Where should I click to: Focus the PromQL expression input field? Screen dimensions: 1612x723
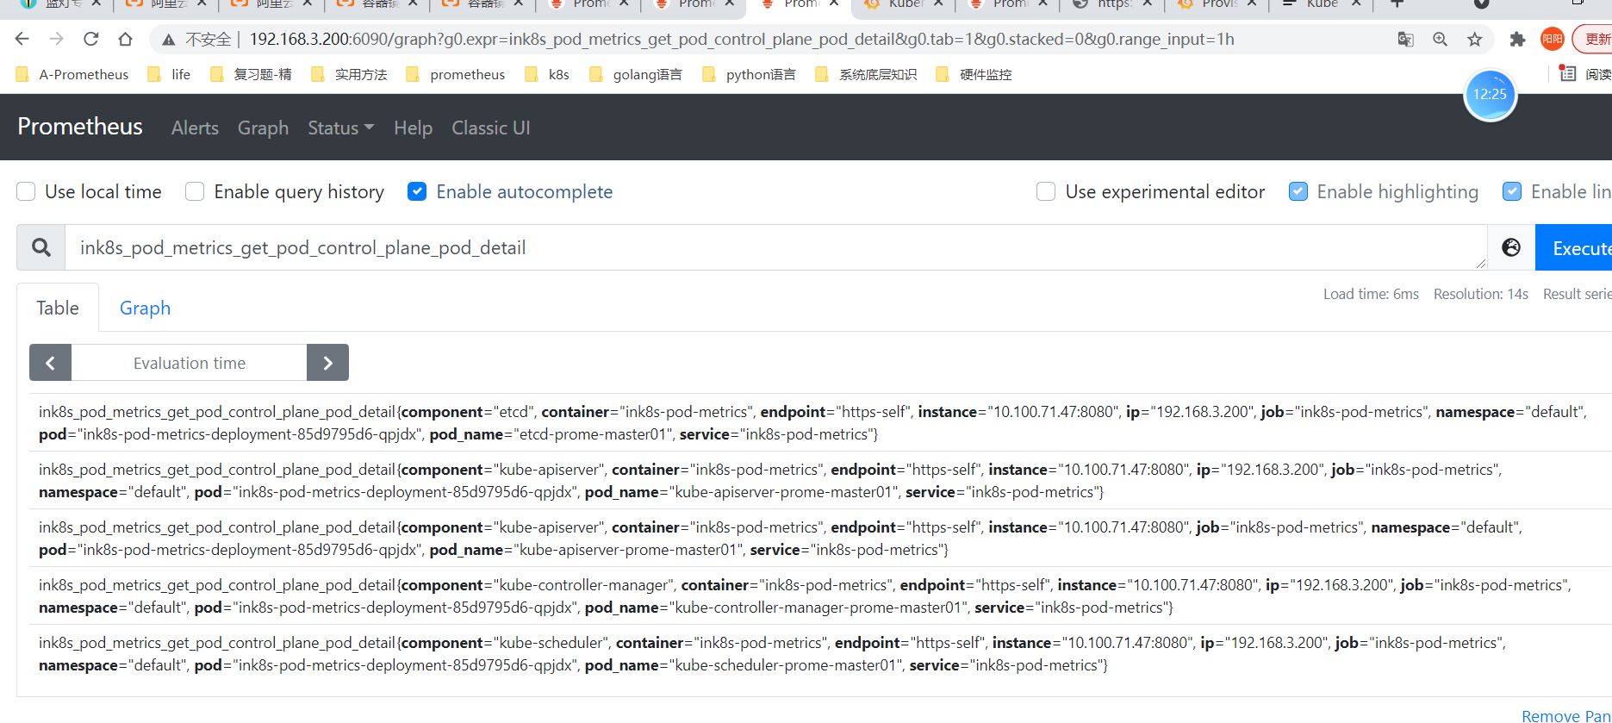[775, 248]
